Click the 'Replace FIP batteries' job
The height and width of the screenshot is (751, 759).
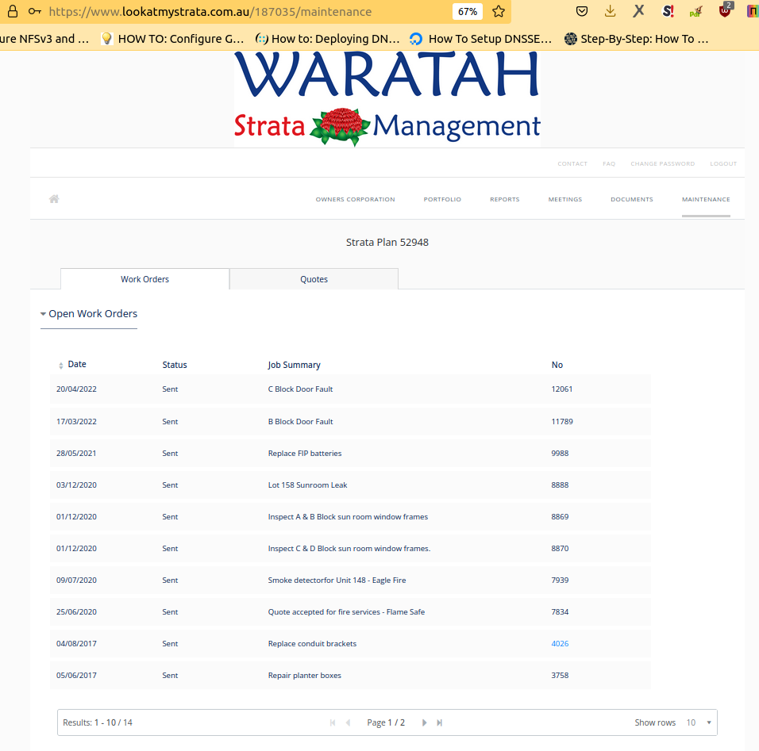coord(305,453)
